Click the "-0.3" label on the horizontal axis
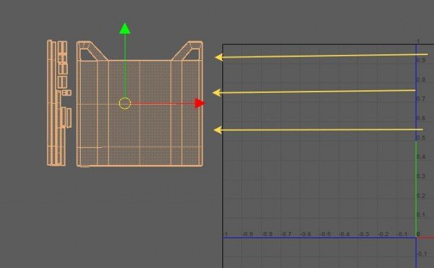The height and width of the screenshot is (268, 434). (363, 234)
